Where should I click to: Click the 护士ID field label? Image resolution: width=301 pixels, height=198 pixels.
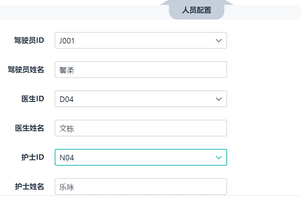coord(33,157)
